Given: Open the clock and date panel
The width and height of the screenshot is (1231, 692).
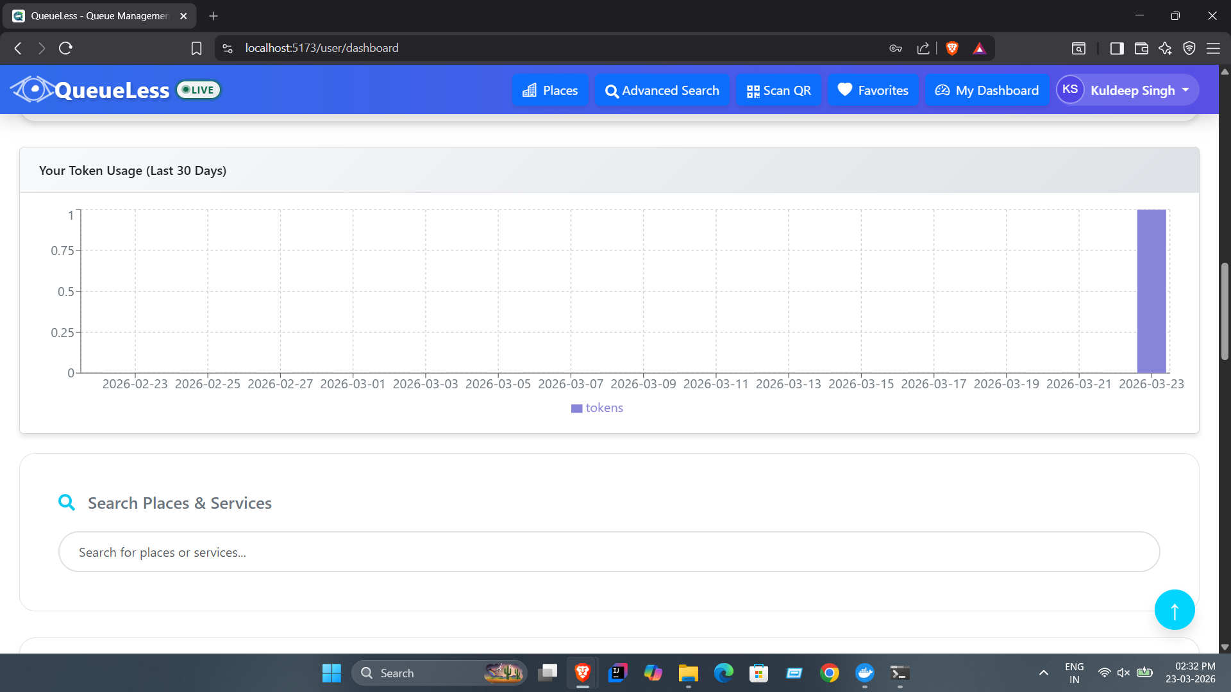Looking at the screenshot, I should [1191, 673].
